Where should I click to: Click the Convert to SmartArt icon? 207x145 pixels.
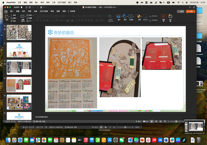click(x=110, y=16)
